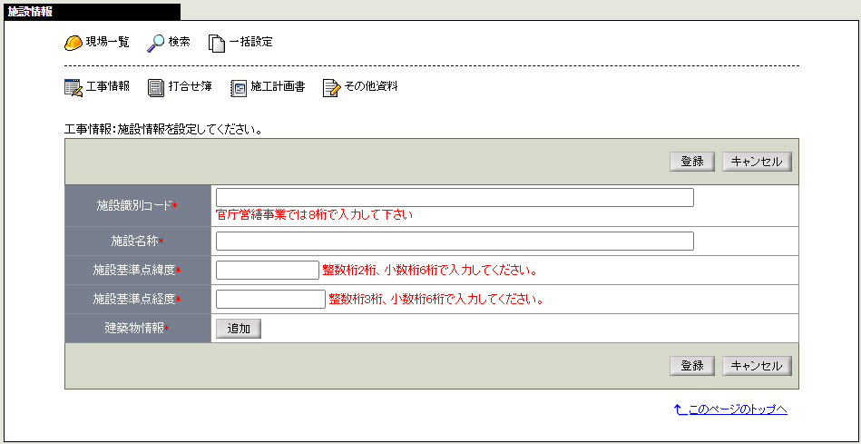Click the 工事情報 notepad icon
Image resolution: width=861 pixels, height=444 pixels.
click(73, 88)
